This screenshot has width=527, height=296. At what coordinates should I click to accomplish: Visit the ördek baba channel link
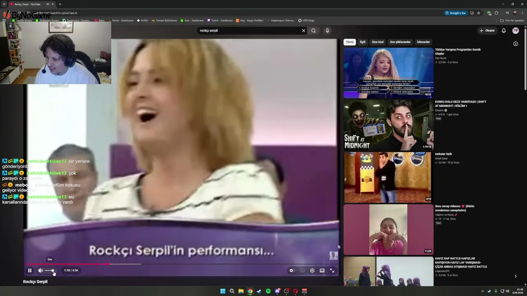(x=441, y=158)
